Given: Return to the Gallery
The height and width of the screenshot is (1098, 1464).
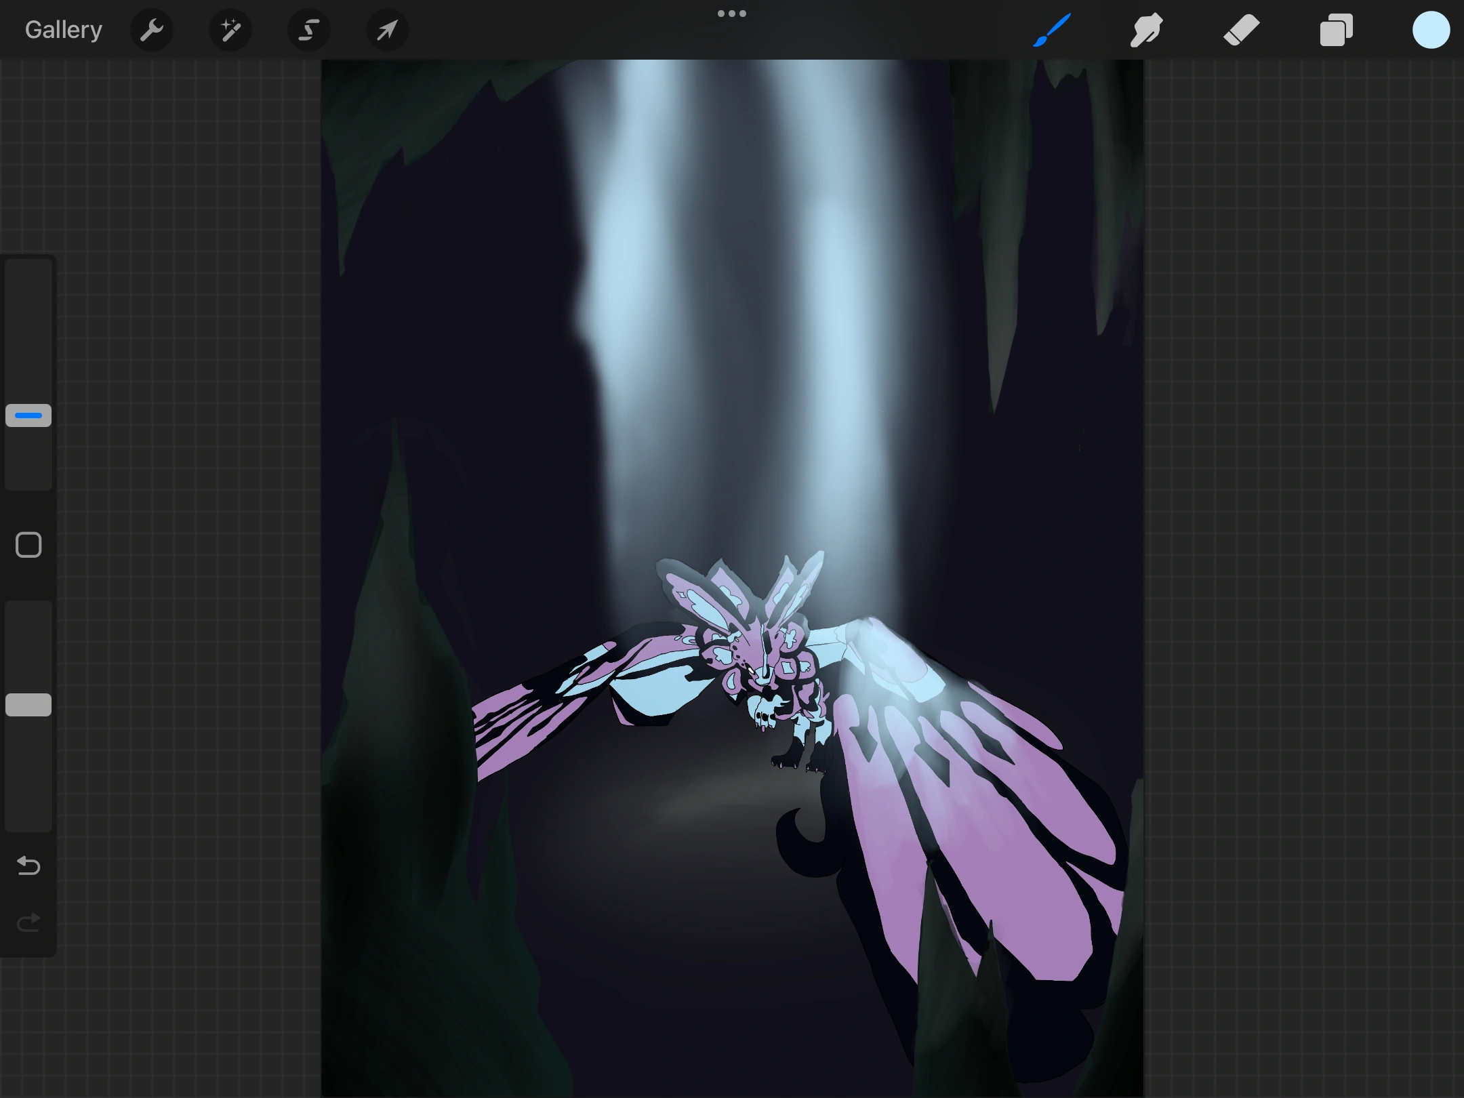Looking at the screenshot, I should tap(63, 29).
